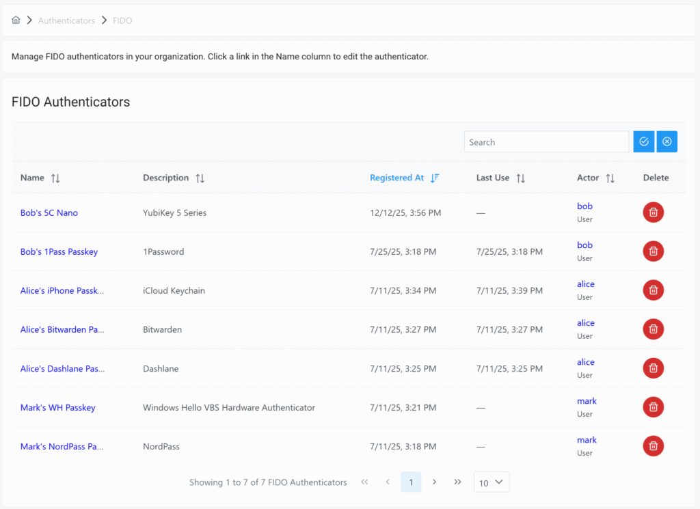Screen dimensions: 700x509
Task: Apply the search using the checkmark icon button
Action: point(643,141)
